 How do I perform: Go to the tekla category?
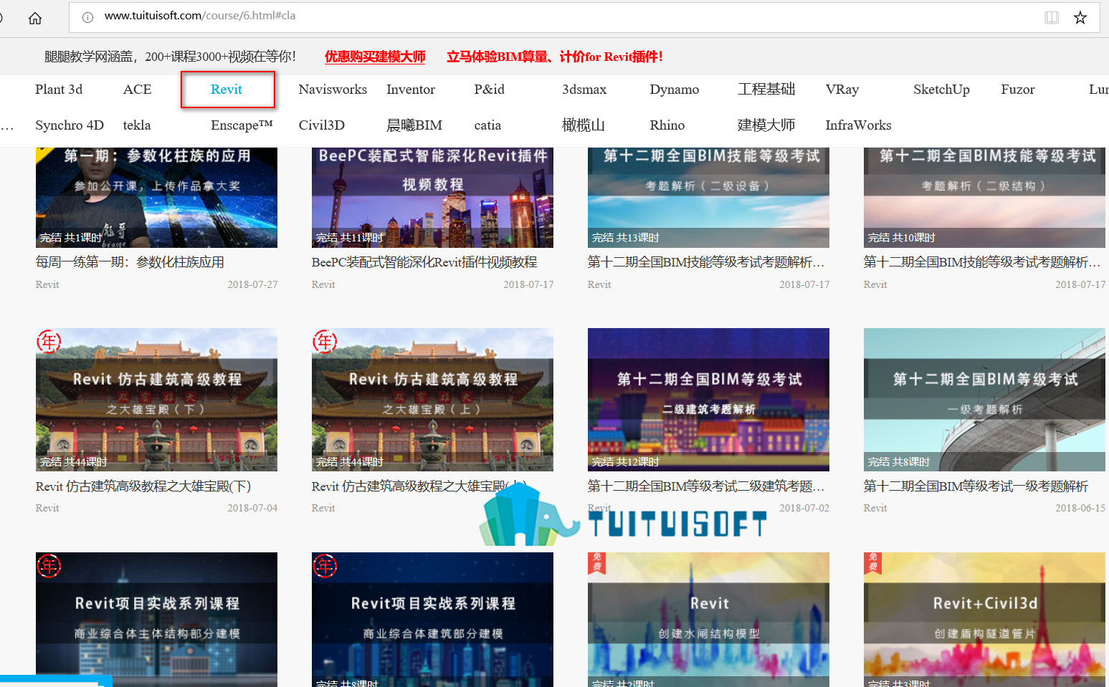(137, 125)
